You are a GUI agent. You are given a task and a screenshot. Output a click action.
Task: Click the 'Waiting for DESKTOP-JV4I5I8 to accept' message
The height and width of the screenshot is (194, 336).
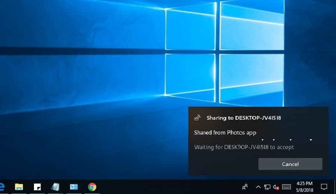pyautogui.click(x=244, y=147)
